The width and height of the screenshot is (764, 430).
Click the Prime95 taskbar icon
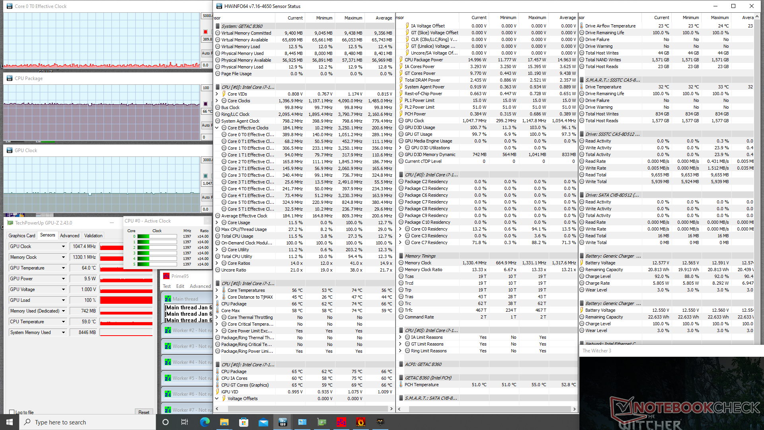[x=341, y=422]
